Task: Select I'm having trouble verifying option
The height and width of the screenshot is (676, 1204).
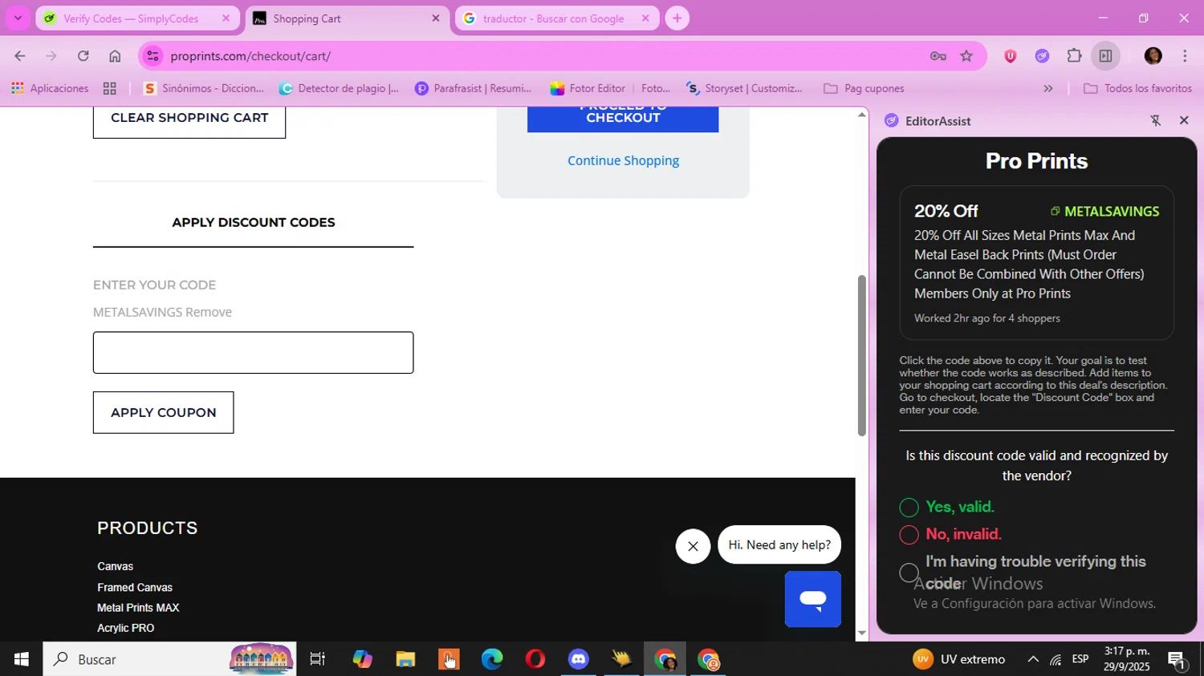Action: [909, 572]
